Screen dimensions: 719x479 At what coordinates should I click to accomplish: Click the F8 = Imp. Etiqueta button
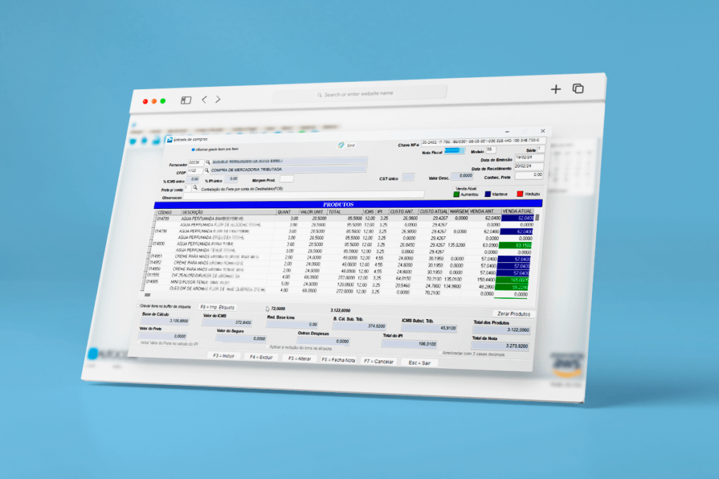click(x=217, y=307)
